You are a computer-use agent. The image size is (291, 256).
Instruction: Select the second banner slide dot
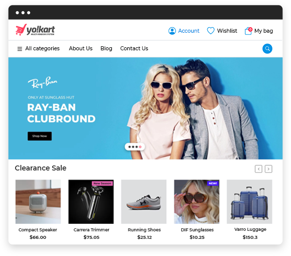pos(133,147)
